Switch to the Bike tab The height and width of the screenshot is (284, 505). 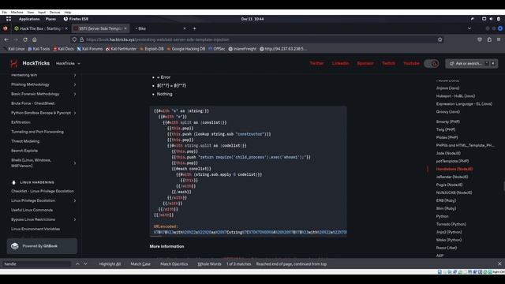[160, 28]
